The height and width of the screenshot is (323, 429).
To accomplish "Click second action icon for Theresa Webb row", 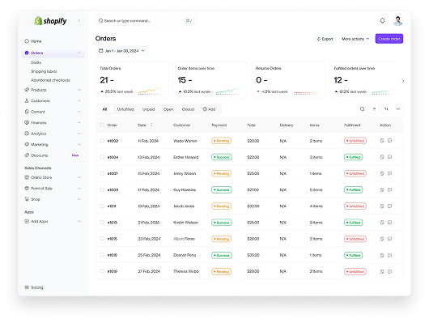I will point(389,271).
